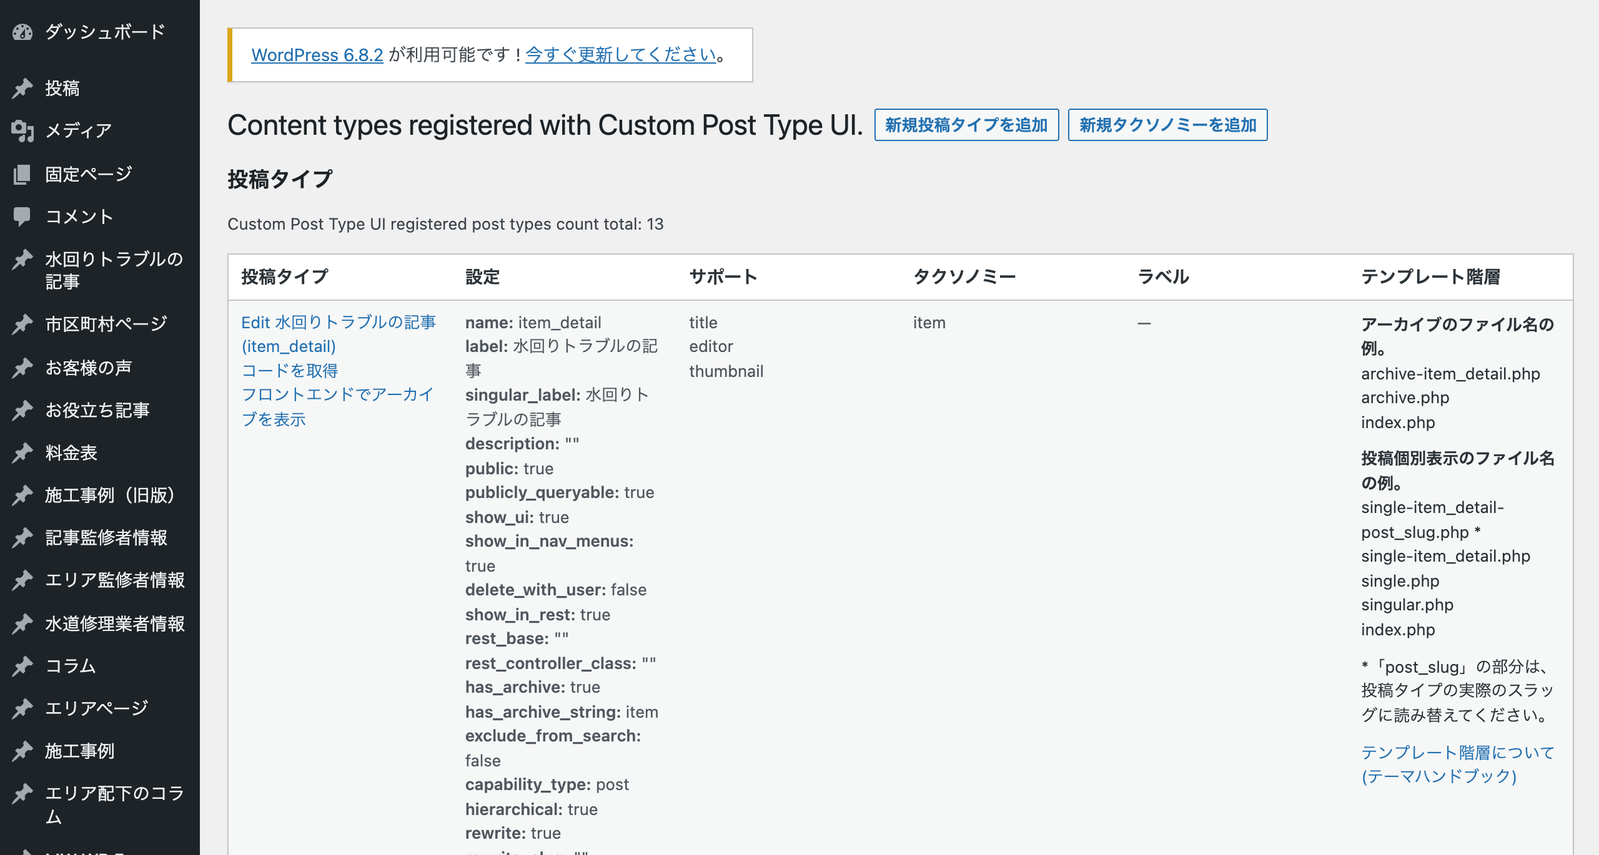Click the pin icon beside お客様の声
Screen dimensions: 1599x855
(22, 368)
